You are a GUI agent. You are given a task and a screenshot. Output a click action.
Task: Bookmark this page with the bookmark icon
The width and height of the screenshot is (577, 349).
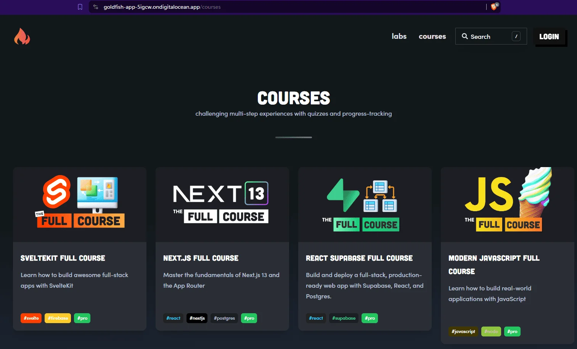coord(80,7)
